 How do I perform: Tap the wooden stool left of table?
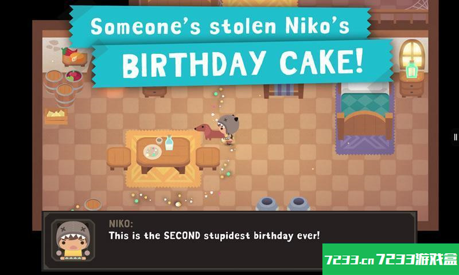[x=119, y=158]
